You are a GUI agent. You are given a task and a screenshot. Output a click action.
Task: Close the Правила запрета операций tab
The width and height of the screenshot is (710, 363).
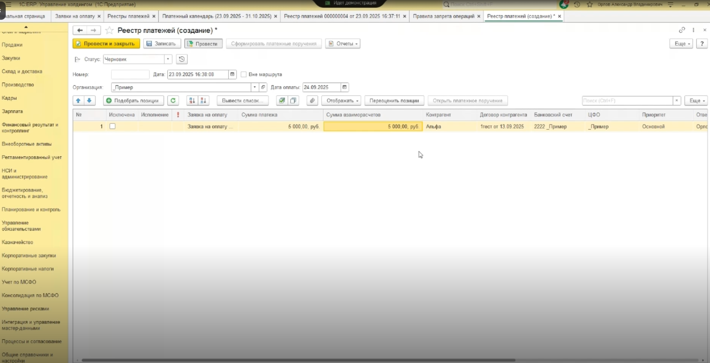[x=479, y=16]
